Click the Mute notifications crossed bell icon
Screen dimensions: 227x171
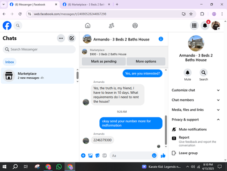pos(174,129)
